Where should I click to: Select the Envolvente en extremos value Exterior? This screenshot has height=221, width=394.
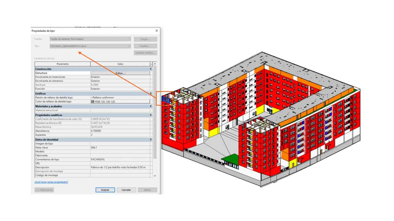coord(120,81)
